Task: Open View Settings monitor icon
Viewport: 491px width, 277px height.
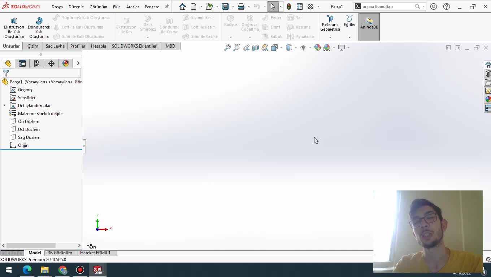Action: (x=342, y=48)
